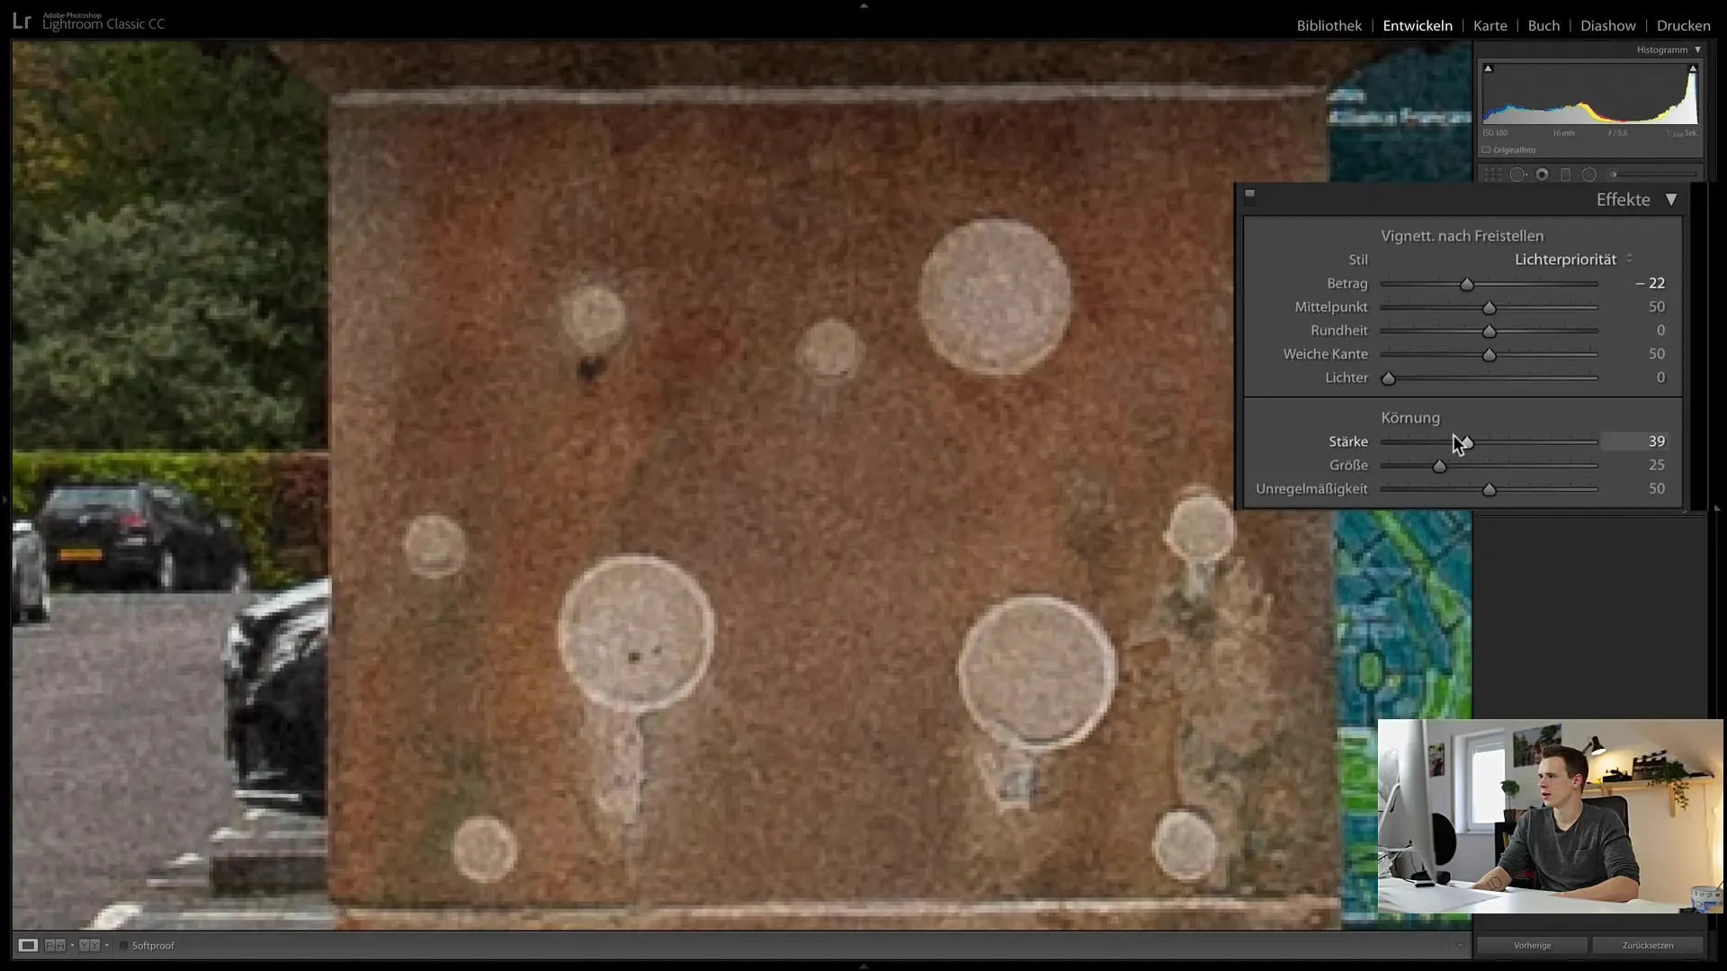Viewport: 1727px width, 971px height.
Task: Click the Lichter slider handle
Action: click(x=1389, y=379)
